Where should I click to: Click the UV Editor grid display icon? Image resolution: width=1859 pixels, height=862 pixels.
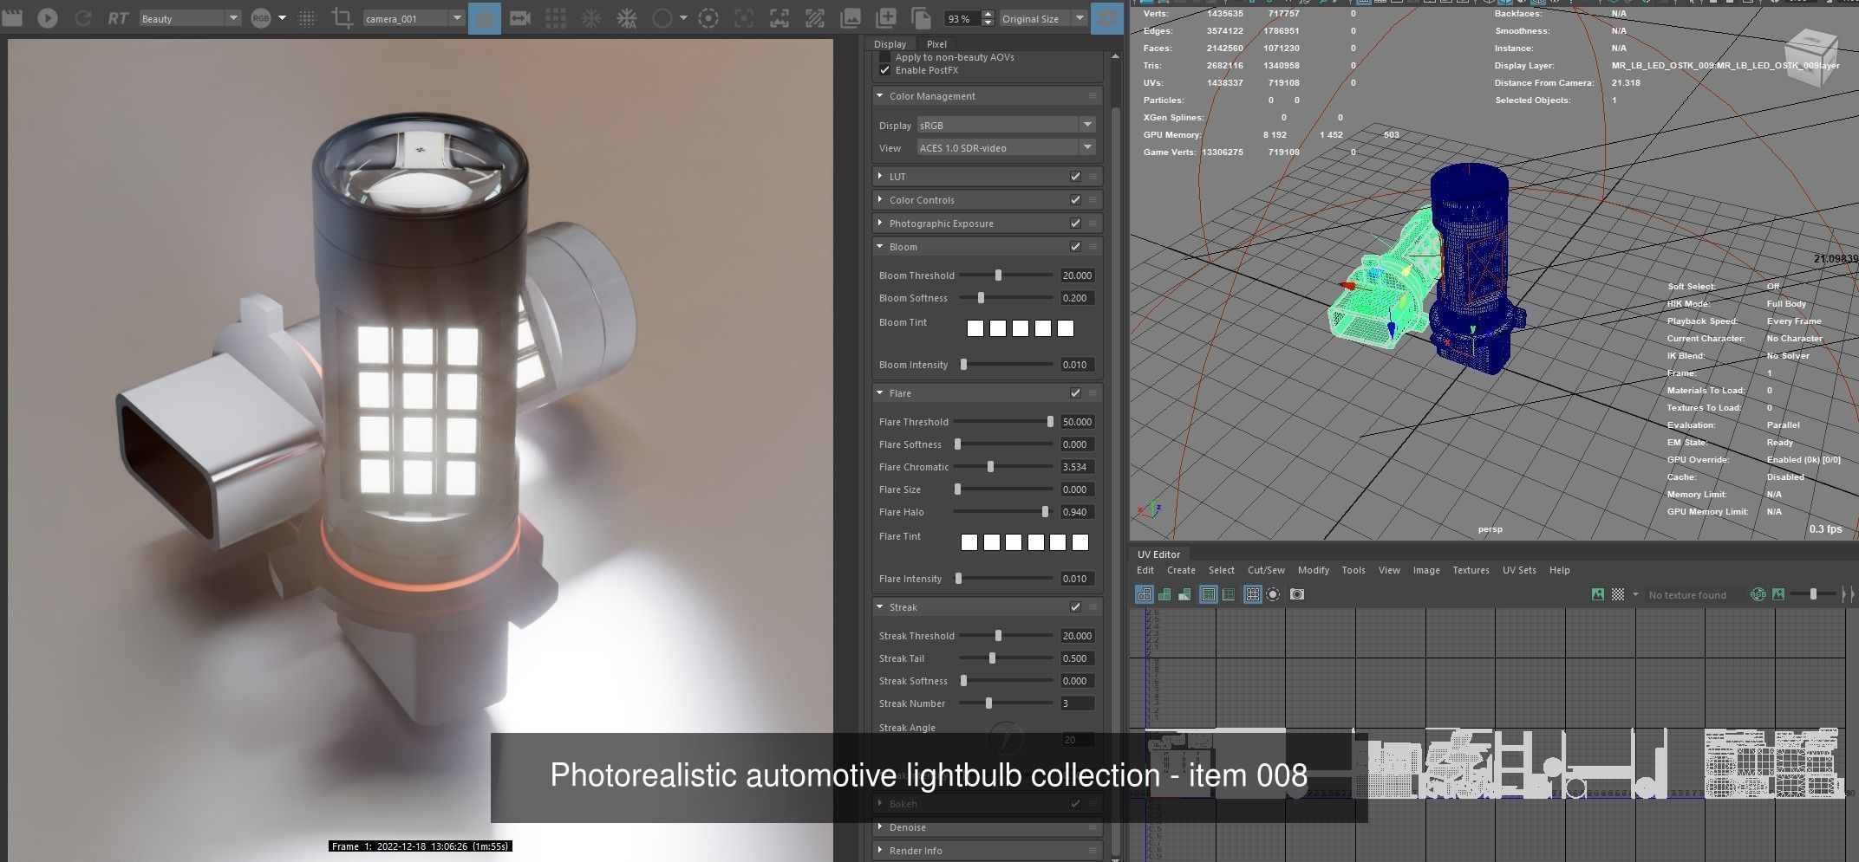click(1252, 594)
